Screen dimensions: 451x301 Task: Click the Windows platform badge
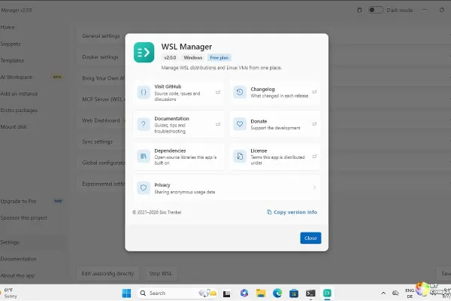pos(193,58)
